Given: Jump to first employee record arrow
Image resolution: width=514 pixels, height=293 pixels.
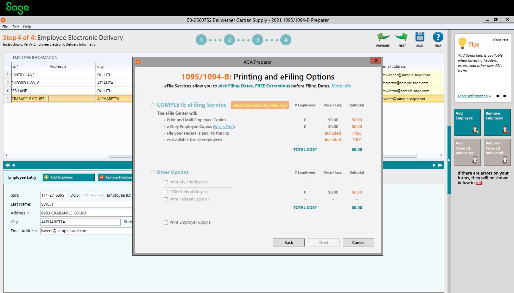Looking at the screenshot, I should click(x=7, y=165).
